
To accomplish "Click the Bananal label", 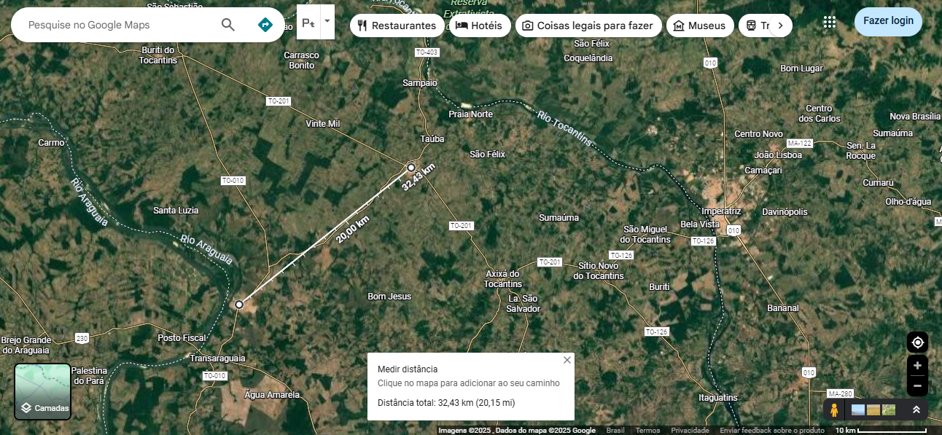I will pos(783,308).
